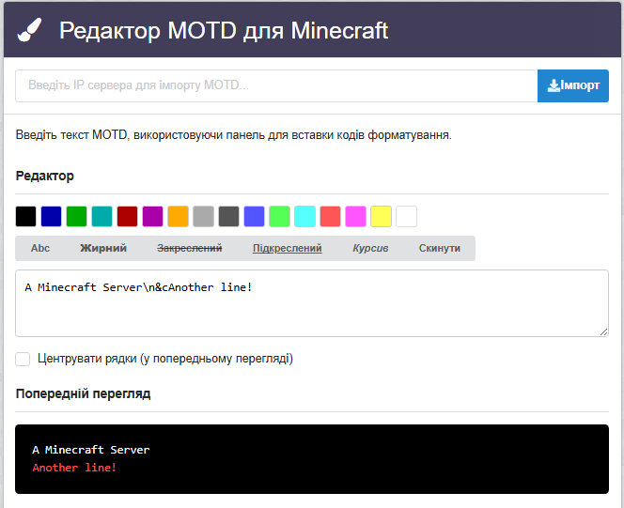This screenshot has height=508, width=624.
Task: Pick the dark gray color swatch
Action: [x=228, y=217]
